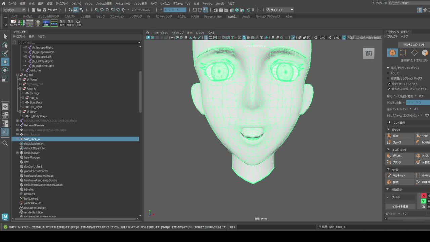Click the green Y axis swatch
This screenshot has height=242, width=430.
[x=424, y=201]
